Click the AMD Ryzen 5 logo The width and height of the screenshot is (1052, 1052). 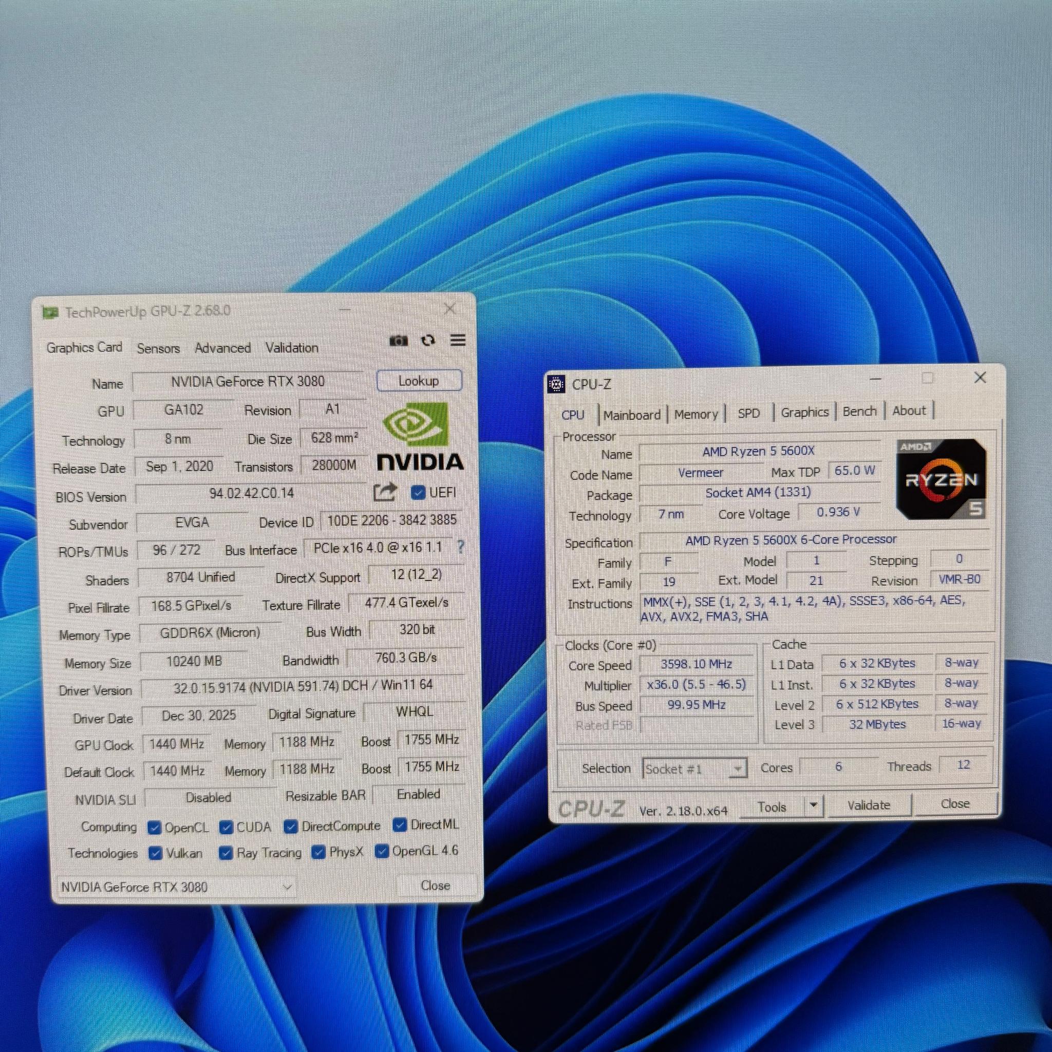[x=942, y=479]
